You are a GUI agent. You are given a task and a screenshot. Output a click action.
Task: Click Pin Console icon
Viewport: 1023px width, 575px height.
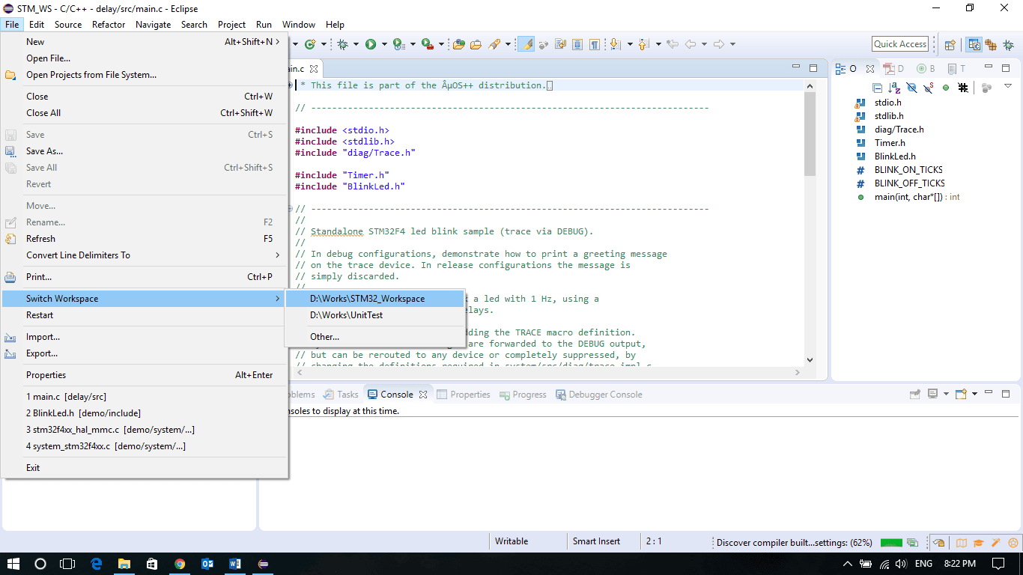click(915, 394)
